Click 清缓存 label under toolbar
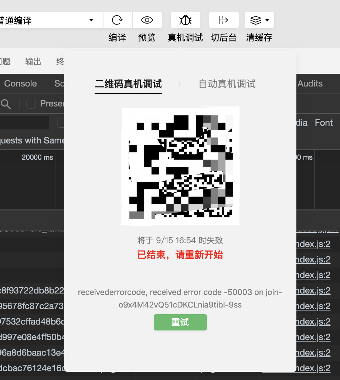Viewport: 340px width, 380px height. (259, 38)
